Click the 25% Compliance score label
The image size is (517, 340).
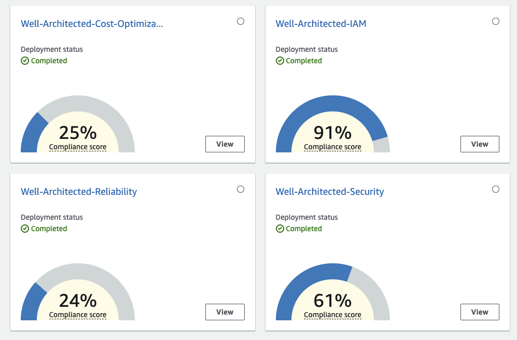(x=78, y=147)
